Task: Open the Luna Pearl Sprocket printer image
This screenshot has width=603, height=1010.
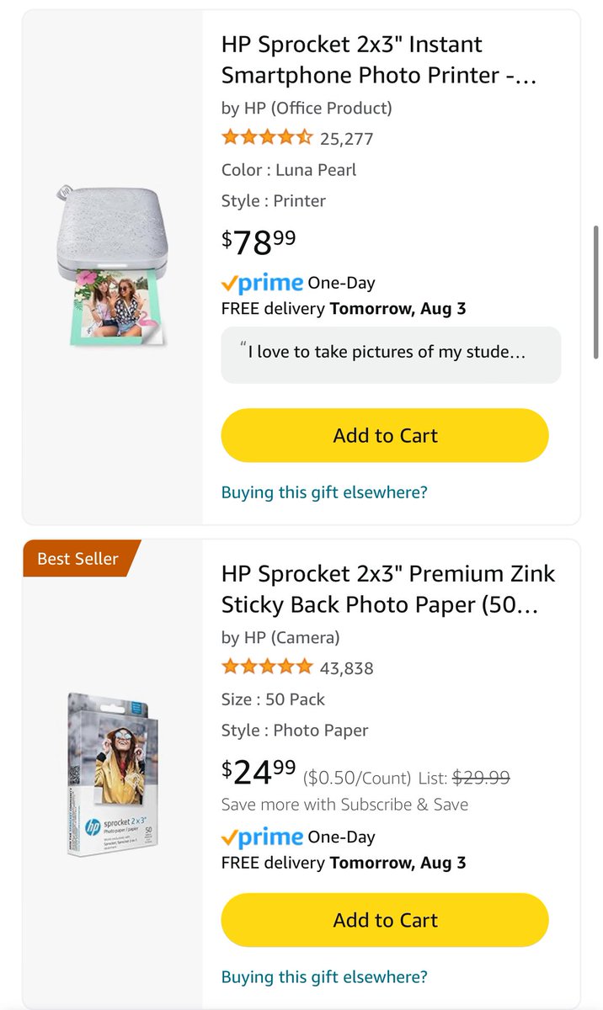Action: [x=112, y=265]
